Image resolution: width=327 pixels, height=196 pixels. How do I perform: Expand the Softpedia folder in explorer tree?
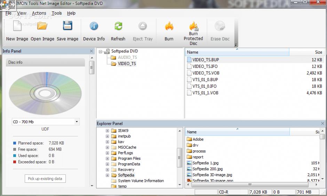click(x=107, y=175)
